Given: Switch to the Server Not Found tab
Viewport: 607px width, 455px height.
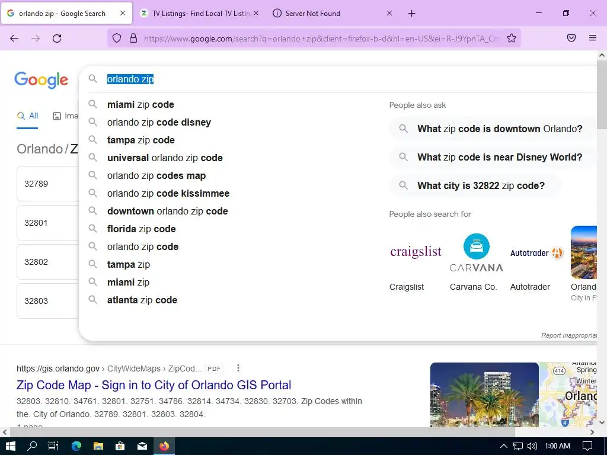Looking at the screenshot, I should [x=333, y=14].
